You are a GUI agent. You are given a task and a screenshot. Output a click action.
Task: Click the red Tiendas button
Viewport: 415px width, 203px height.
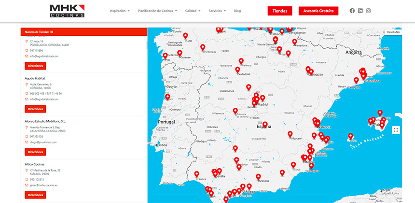click(280, 11)
